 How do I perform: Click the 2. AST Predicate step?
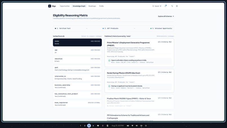[x=110, y=29]
